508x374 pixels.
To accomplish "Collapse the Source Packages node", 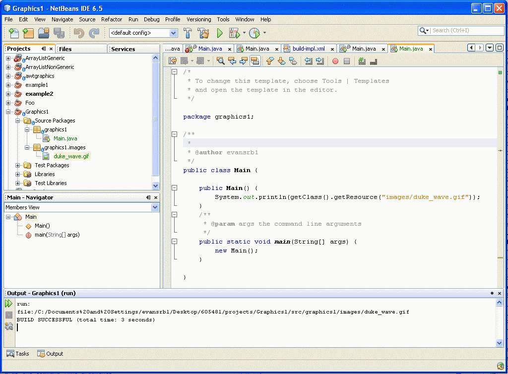I will pos(17,121).
